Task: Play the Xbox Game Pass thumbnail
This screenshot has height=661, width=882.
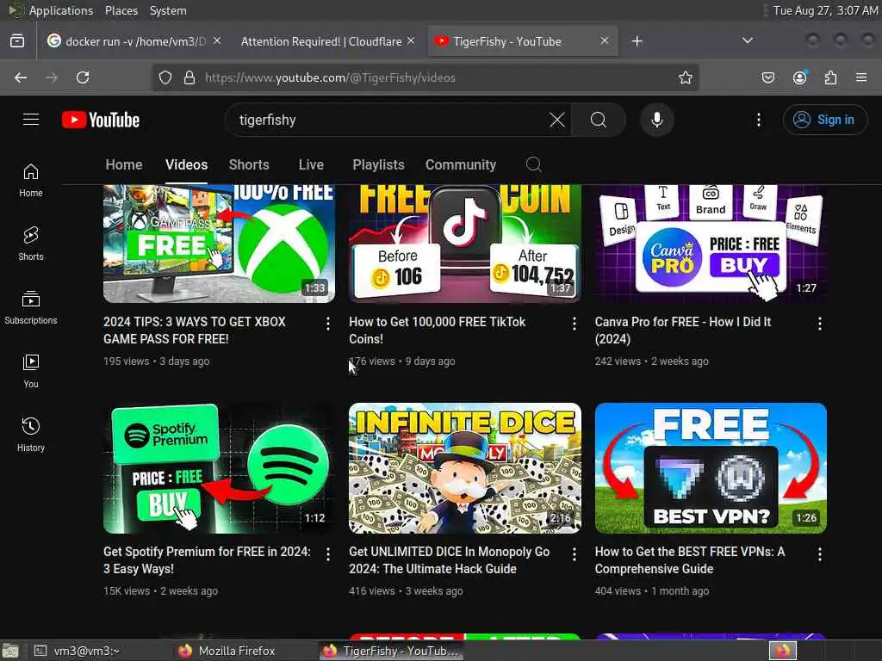Action: pyautogui.click(x=219, y=244)
